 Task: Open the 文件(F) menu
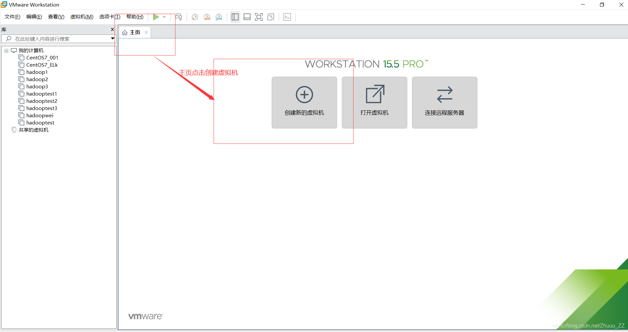coord(13,17)
